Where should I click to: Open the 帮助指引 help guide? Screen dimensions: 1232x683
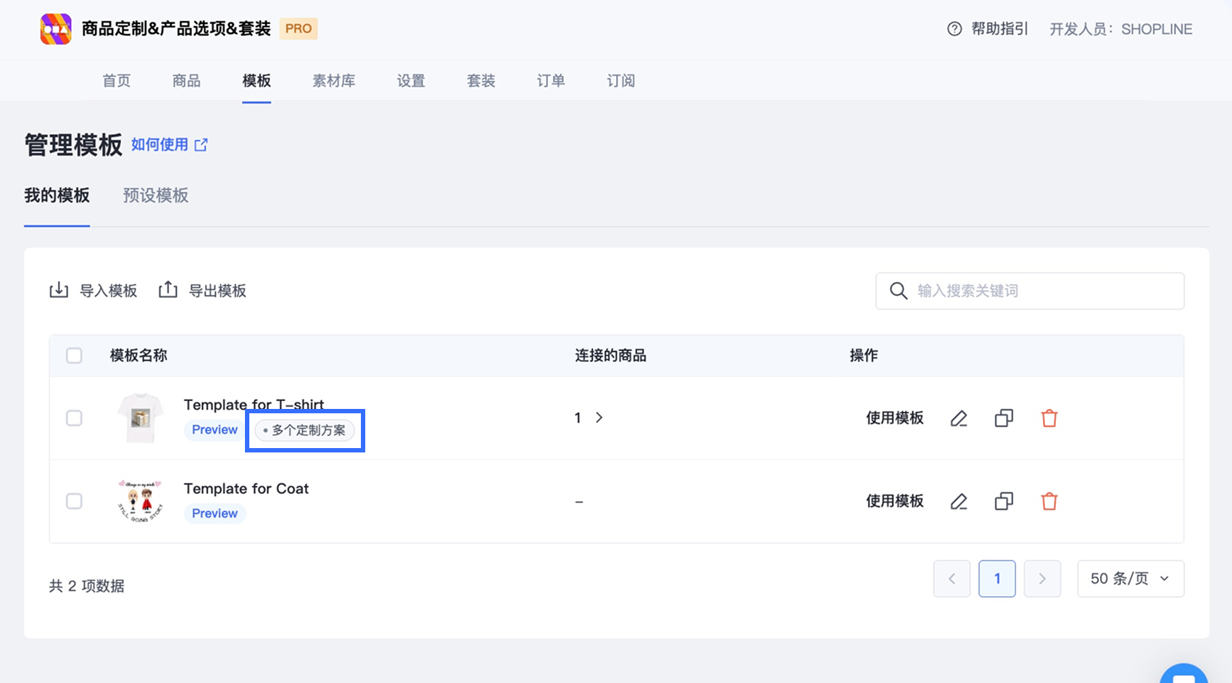(x=988, y=29)
